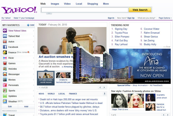Open the Facebook icon in favorites

point(5,47)
